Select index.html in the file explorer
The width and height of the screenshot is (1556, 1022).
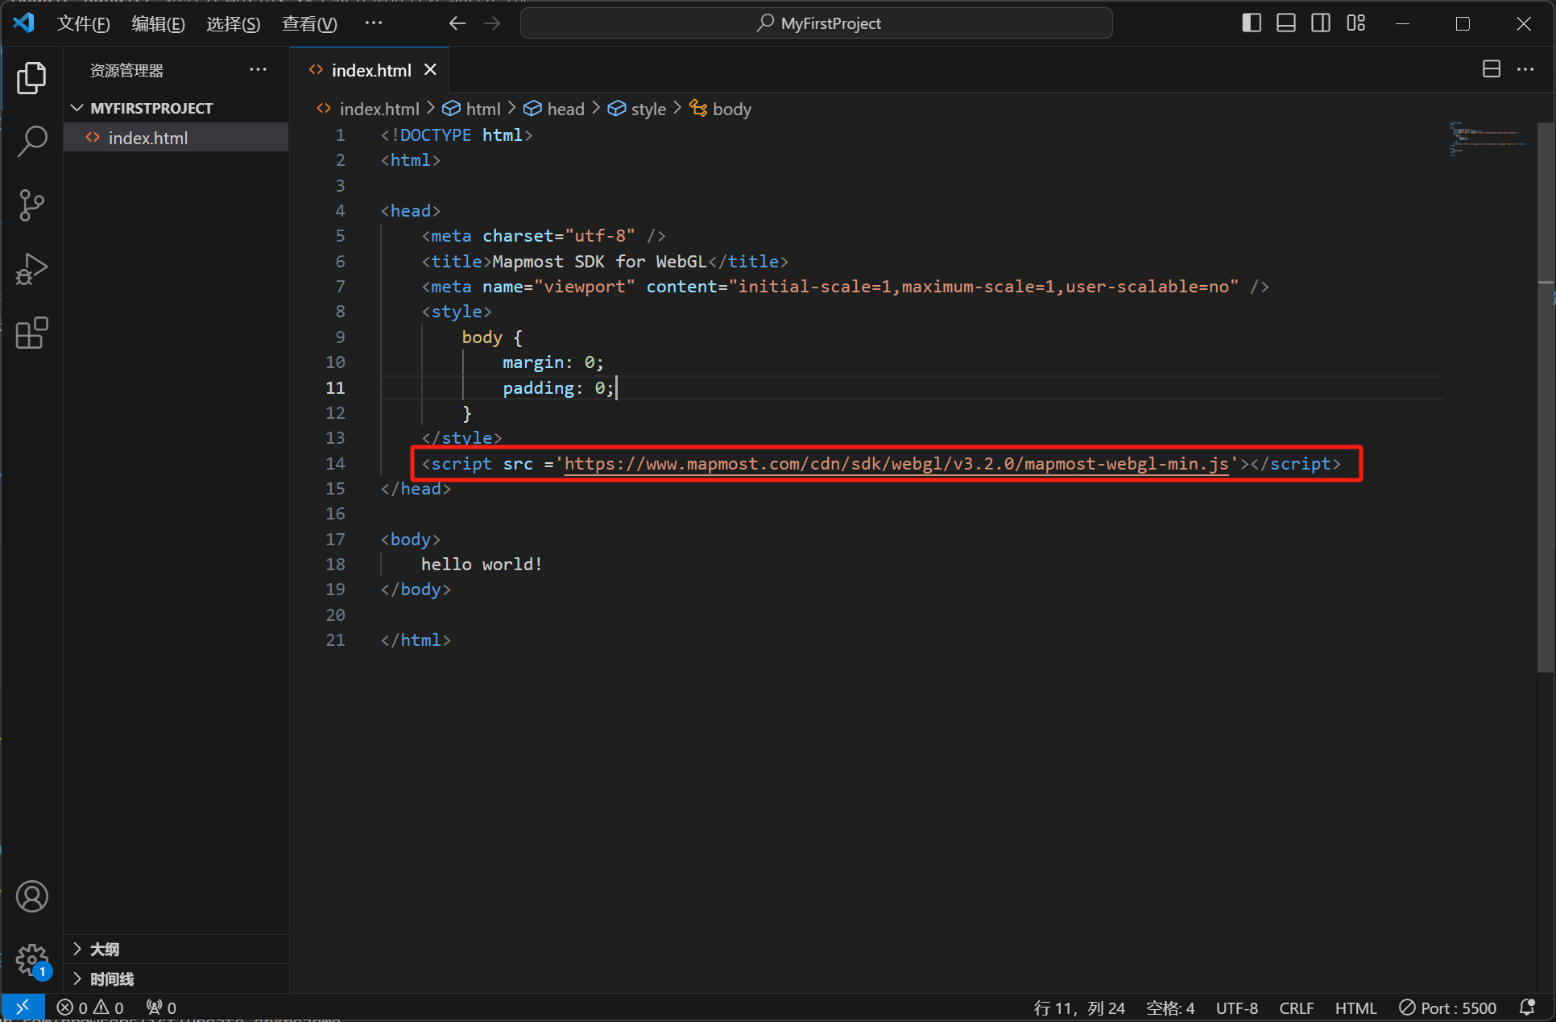(176, 138)
